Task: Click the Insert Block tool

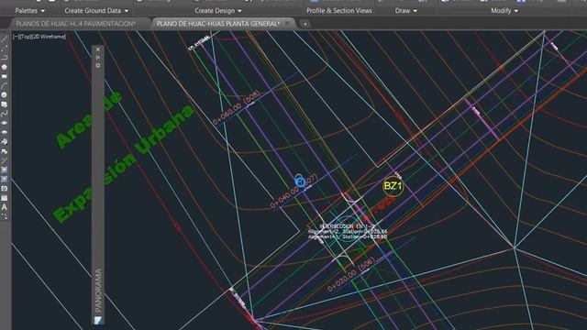Action: (x=4, y=142)
